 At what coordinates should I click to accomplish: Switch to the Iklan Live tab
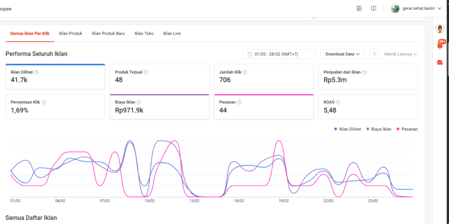click(172, 33)
